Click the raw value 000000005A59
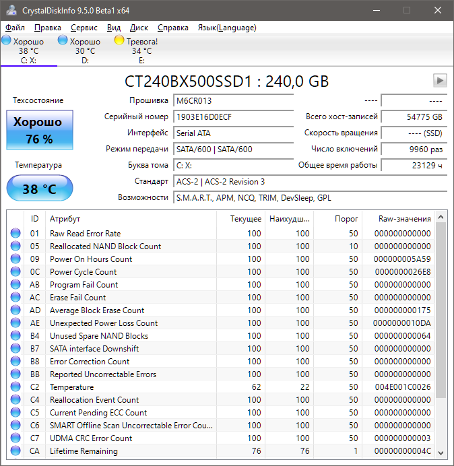This screenshot has width=454, height=466. (x=402, y=259)
